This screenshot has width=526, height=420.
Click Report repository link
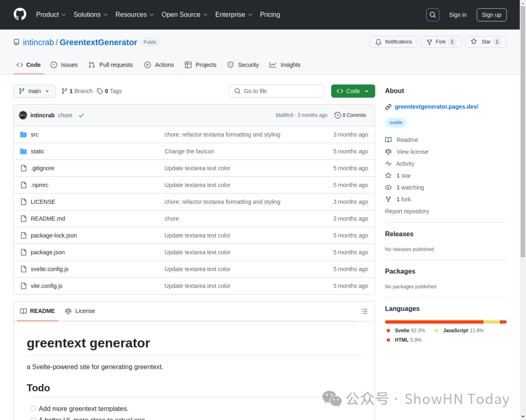407,211
